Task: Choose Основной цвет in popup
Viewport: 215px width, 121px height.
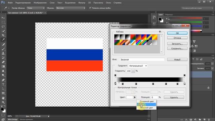Action: (146, 102)
